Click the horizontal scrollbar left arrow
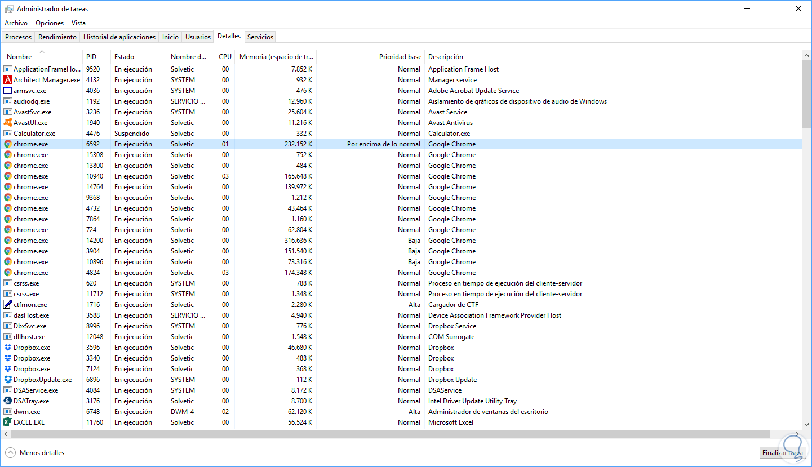 [x=6, y=434]
